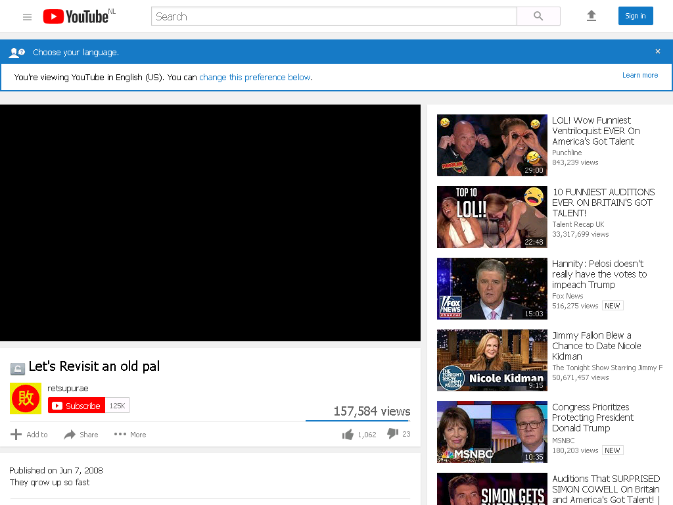673x505 pixels.
Task: Like the video with thumbs up
Action: tap(348, 434)
